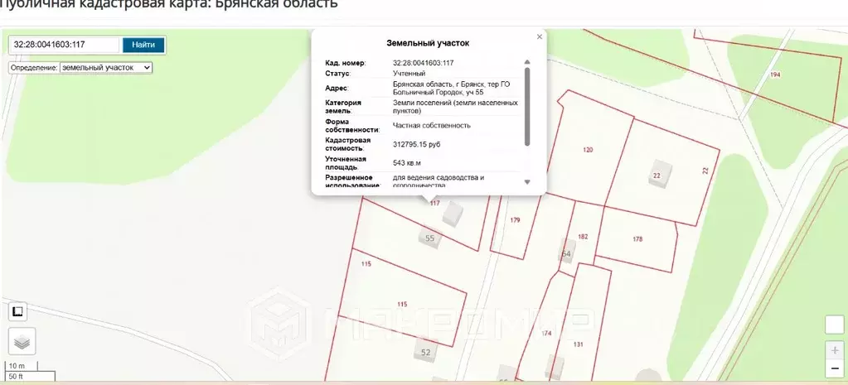
Task: Select parcel labeled 179 on map
Action: pos(515,219)
